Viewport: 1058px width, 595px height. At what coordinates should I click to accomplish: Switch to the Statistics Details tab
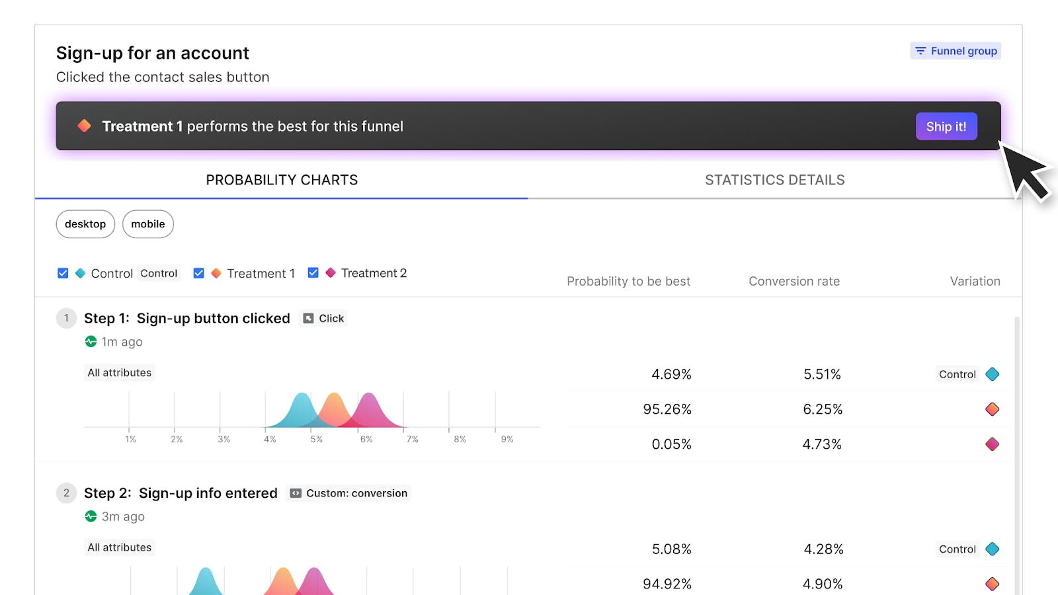click(774, 180)
